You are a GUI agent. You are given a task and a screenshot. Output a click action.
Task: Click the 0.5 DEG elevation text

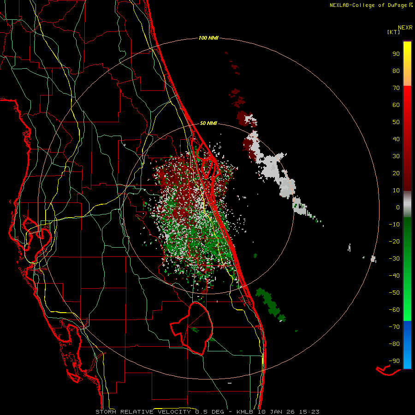[209, 412]
